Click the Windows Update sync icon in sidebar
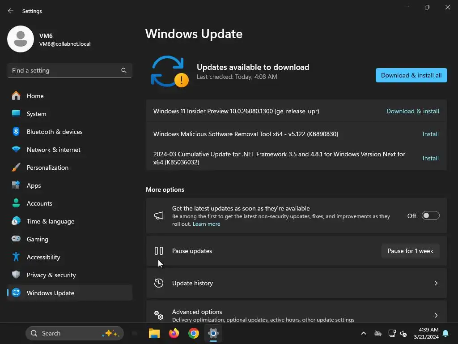 click(x=16, y=292)
